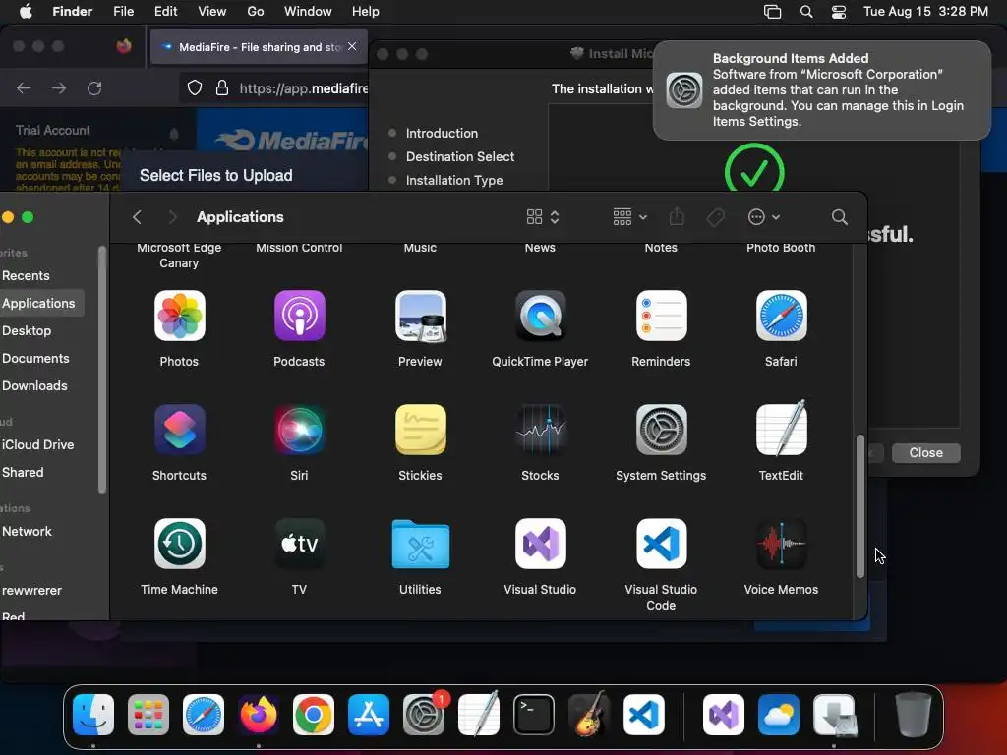Go back in Finder window
The height and width of the screenshot is (755, 1007).
(x=137, y=217)
